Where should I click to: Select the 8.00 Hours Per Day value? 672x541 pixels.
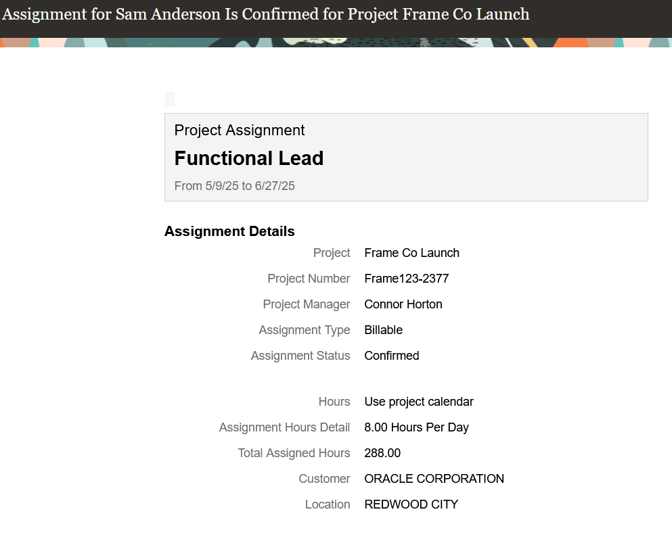coord(416,427)
